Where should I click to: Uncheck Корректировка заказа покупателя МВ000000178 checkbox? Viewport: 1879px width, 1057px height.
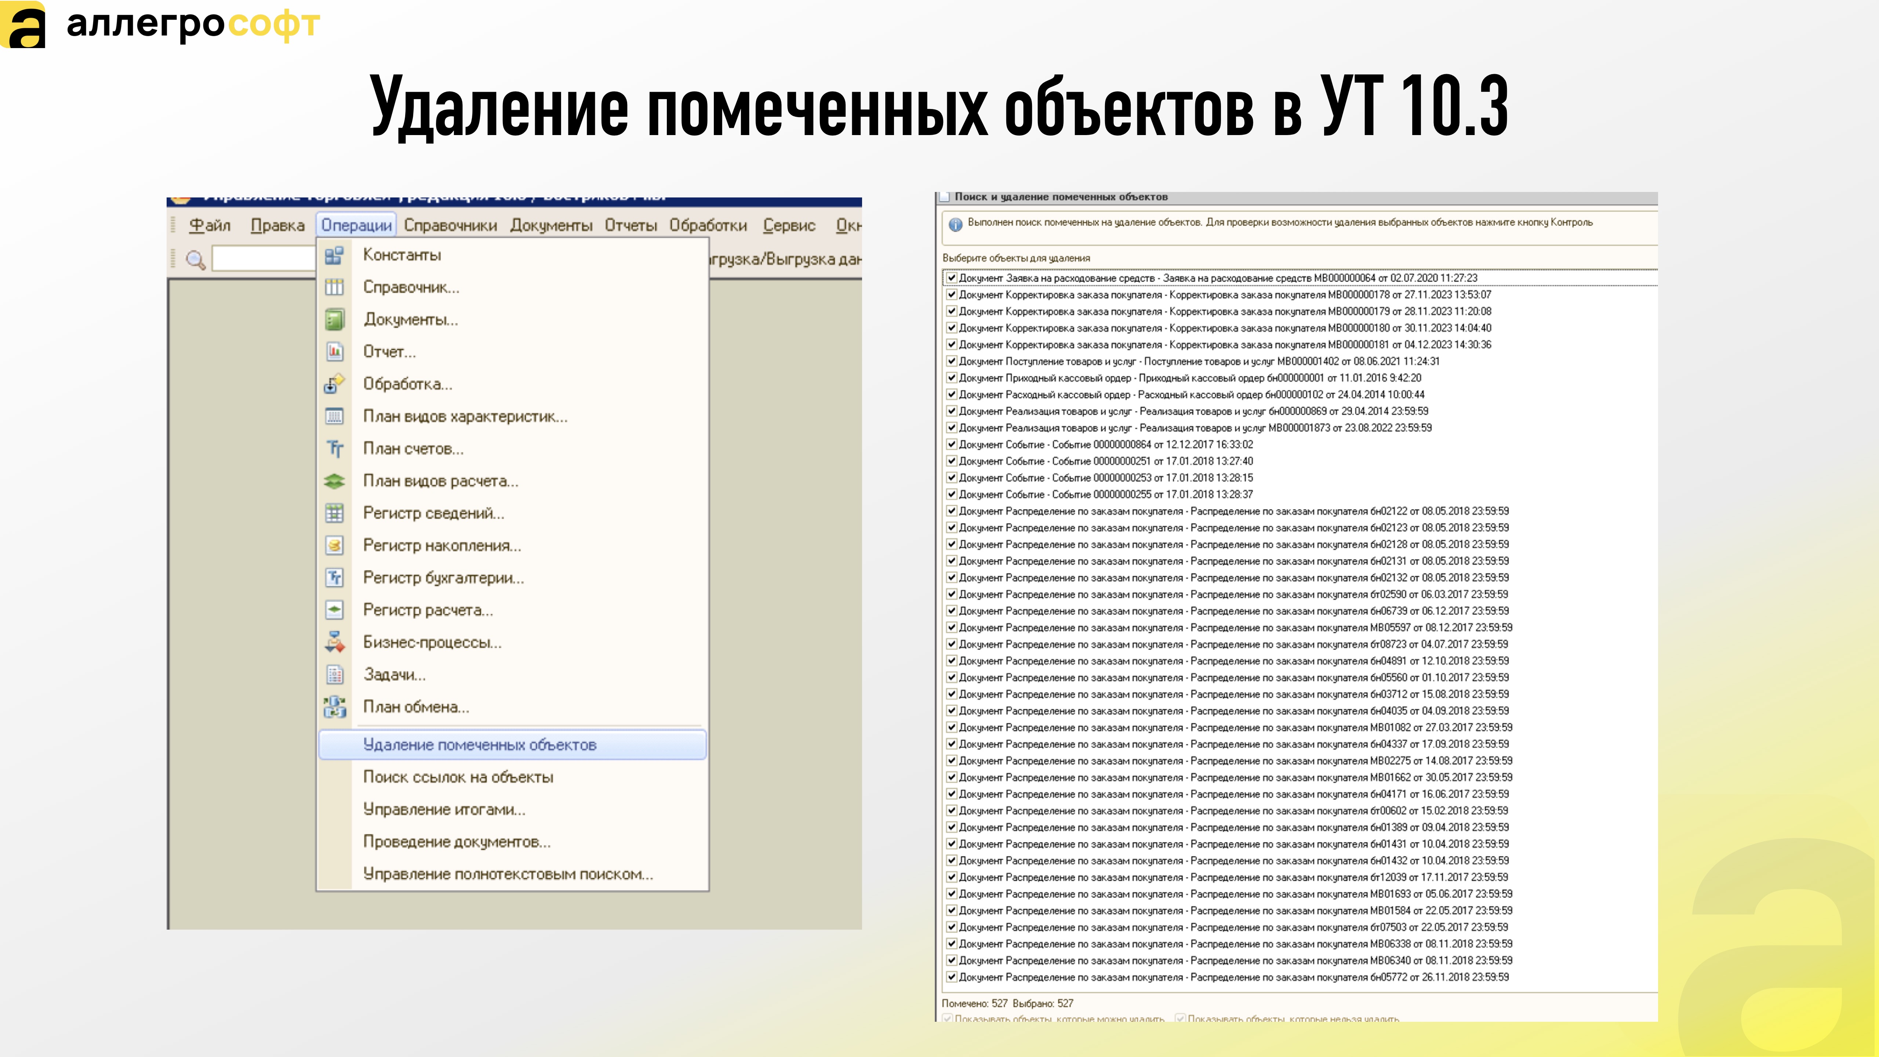(951, 295)
